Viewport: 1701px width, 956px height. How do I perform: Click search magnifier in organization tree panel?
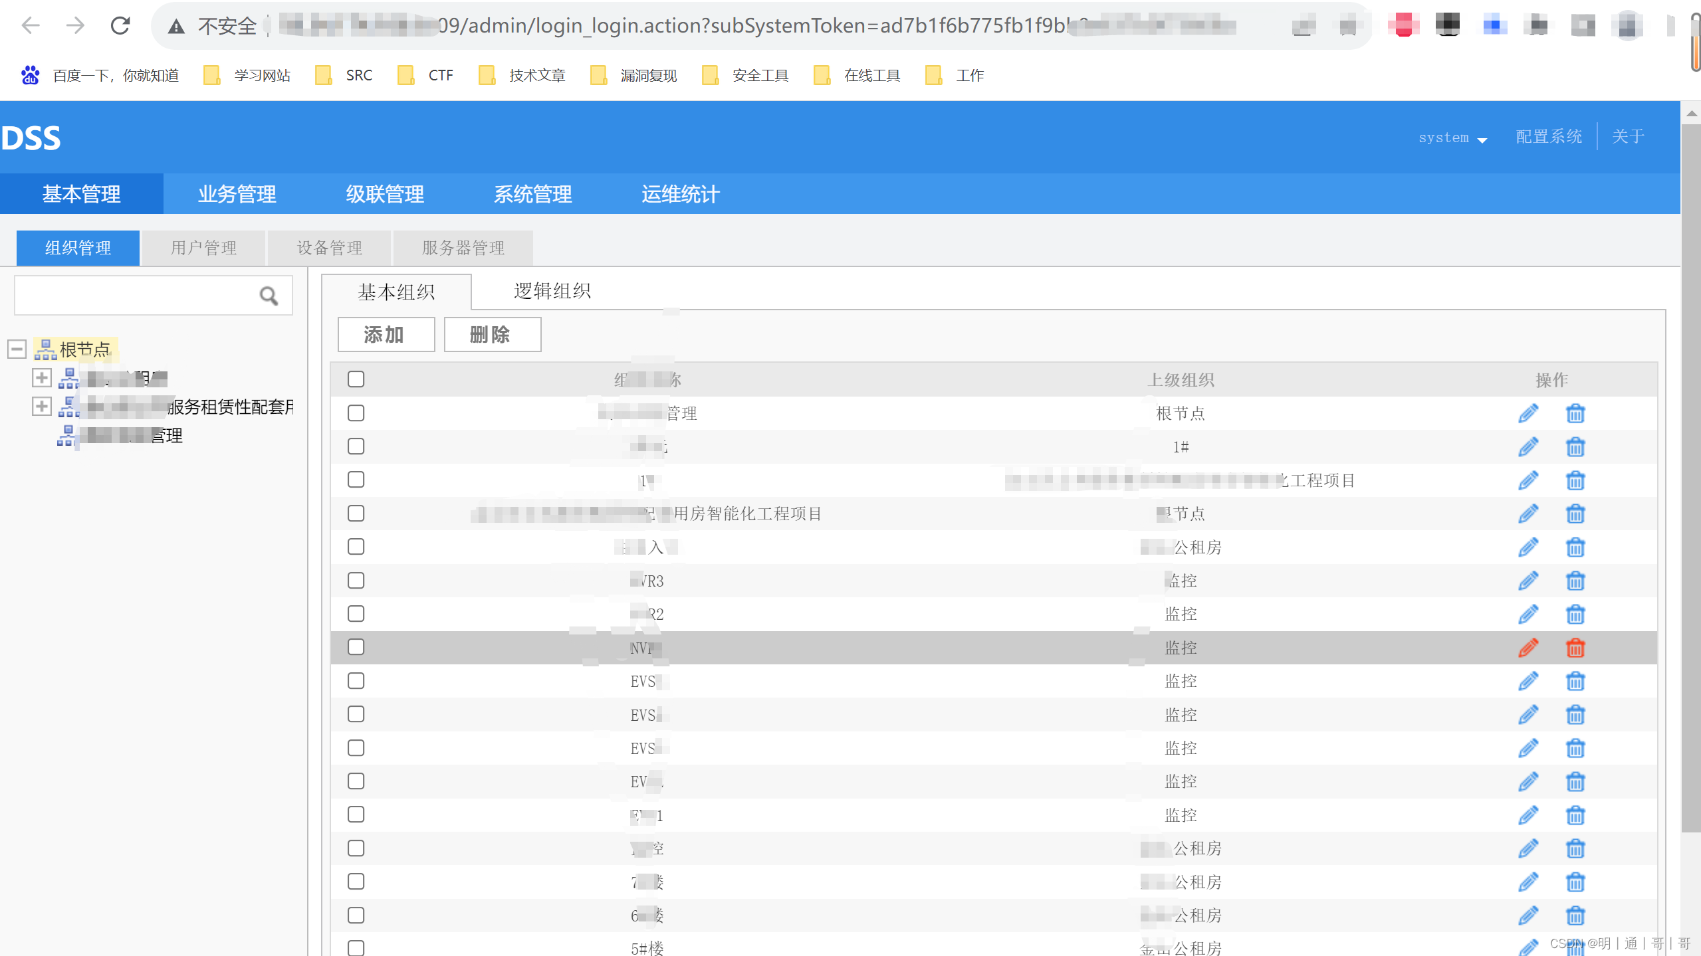[269, 296]
